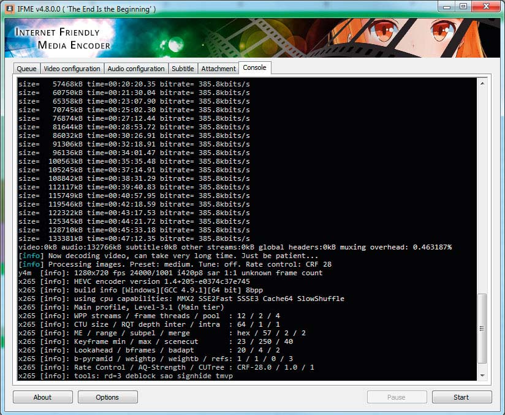Screen dimensions: 505x415
Task: Maximize the IFME window
Action: coord(463,7)
